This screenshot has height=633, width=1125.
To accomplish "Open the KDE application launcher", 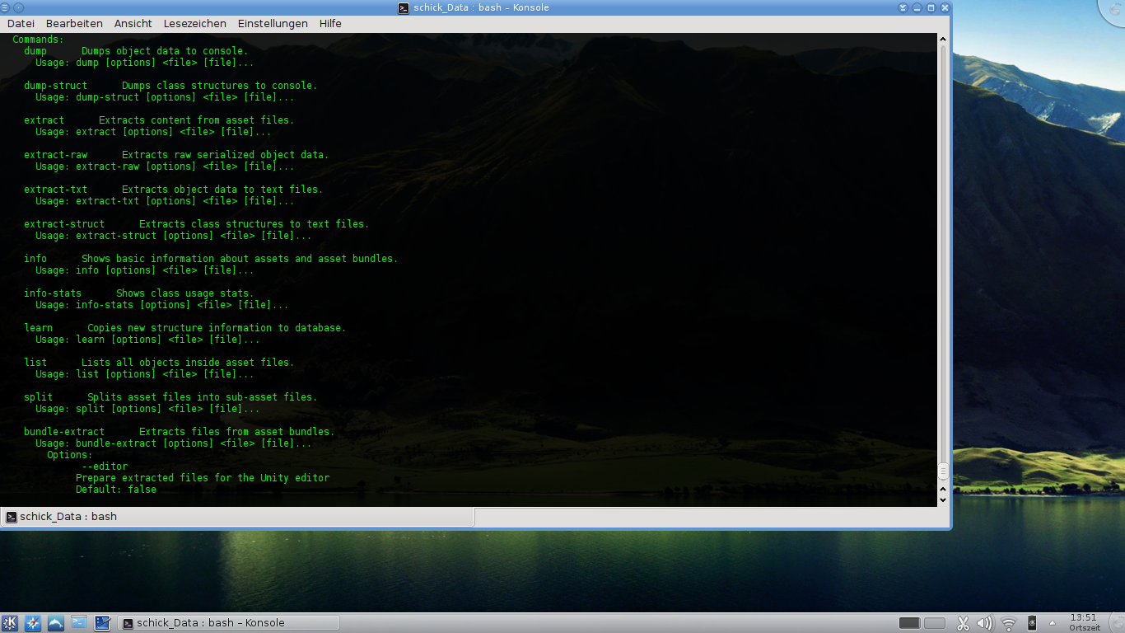I will click(x=10, y=623).
